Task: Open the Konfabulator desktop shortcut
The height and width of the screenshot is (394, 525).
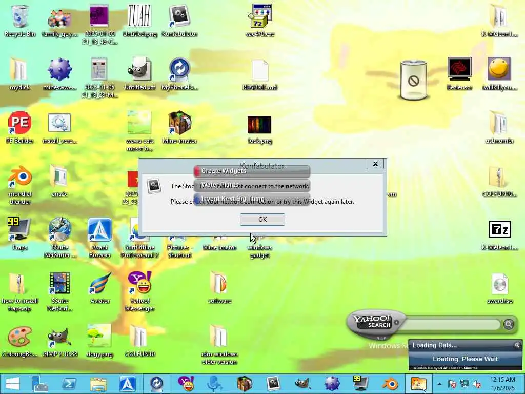Action: (179, 20)
